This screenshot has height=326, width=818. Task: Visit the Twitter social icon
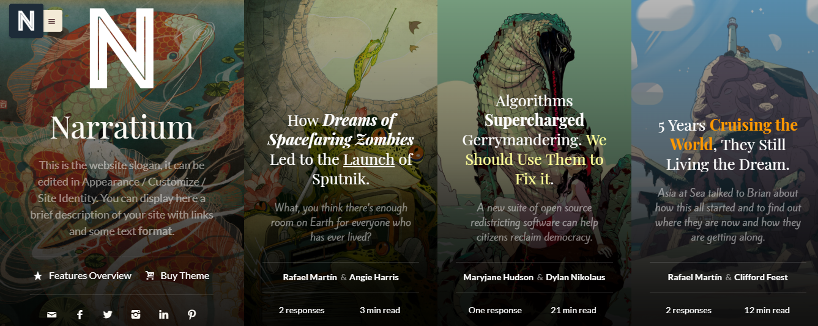pos(108,314)
